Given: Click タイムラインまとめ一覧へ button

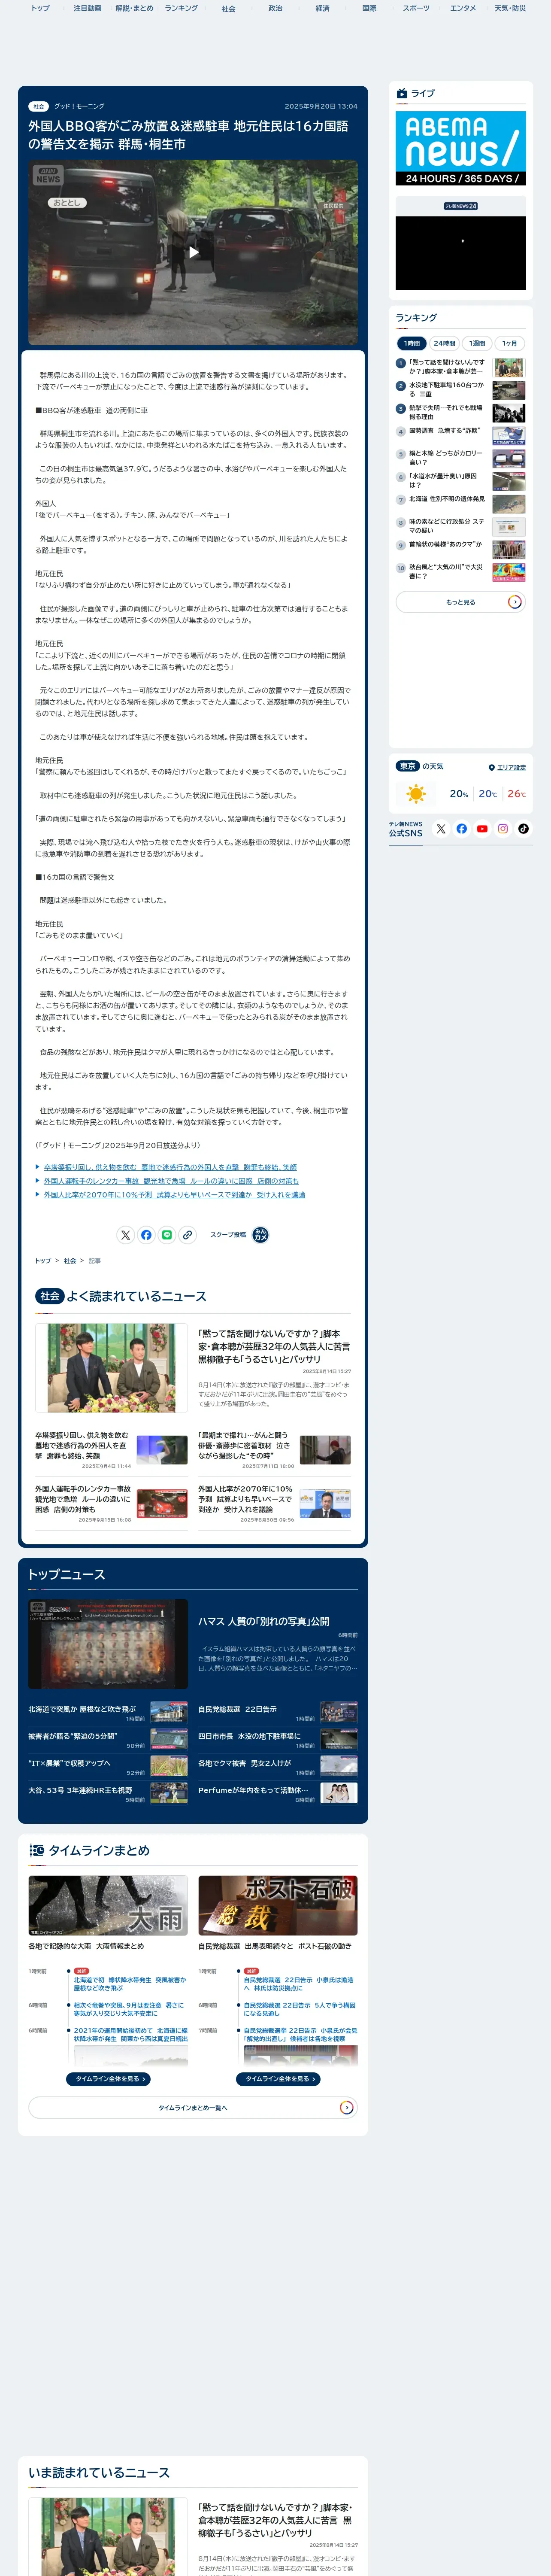Looking at the screenshot, I should 193,2108.
